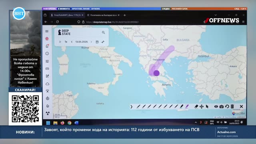Screen dimensions: 256x144
Task: Take a snapshot with camera icon
Action: point(221,107)
